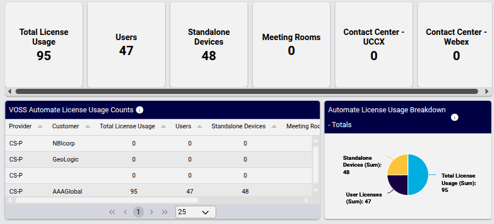Click the GeoLogic customer cell
The image size is (494, 224).
click(x=65, y=160)
